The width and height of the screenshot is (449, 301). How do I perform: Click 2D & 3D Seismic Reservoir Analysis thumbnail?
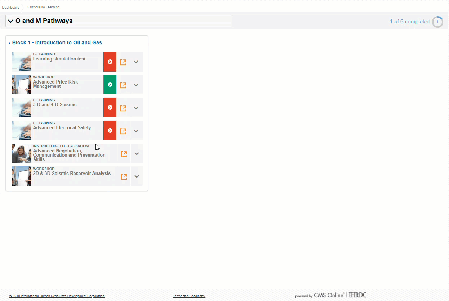point(22,176)
